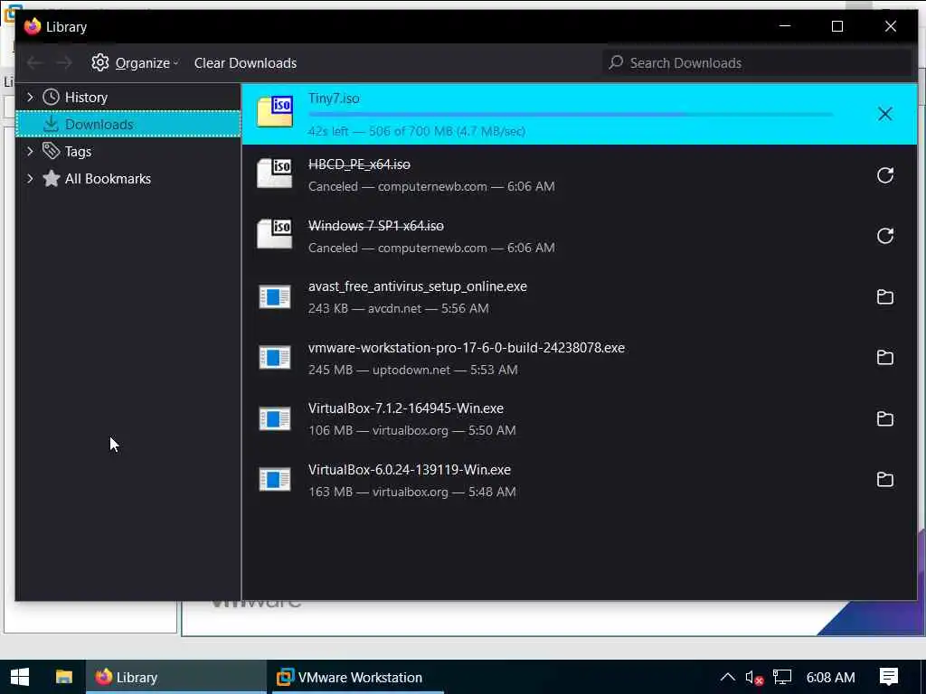
Task: Click Clear Downloads
Action: tap(246, 62)
